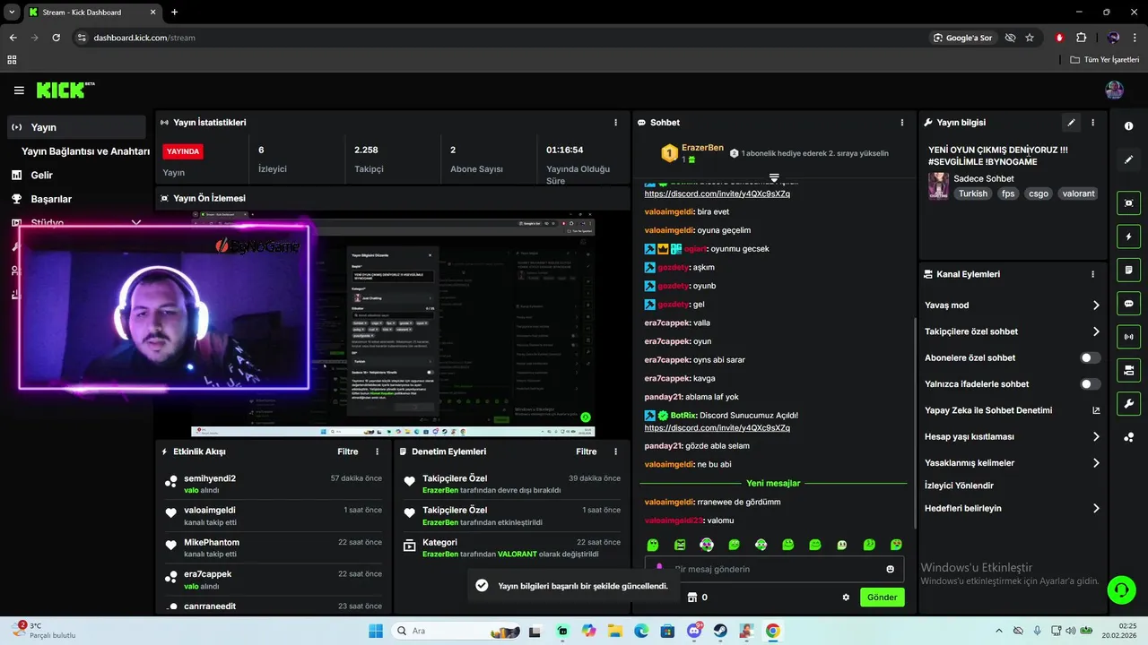Open Discord invite link from BotRix
This screenshot has height=645, width=1148.
pyautogui.click(x=717, y=428)
